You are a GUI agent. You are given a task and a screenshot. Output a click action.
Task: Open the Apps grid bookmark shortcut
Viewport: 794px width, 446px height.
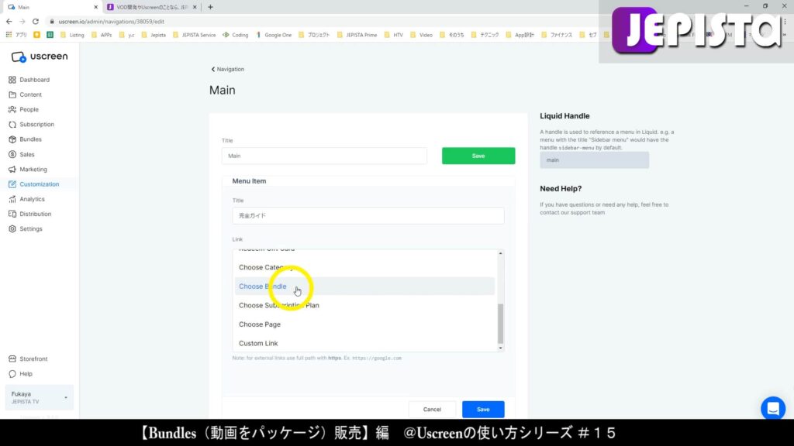click(16, 35)
